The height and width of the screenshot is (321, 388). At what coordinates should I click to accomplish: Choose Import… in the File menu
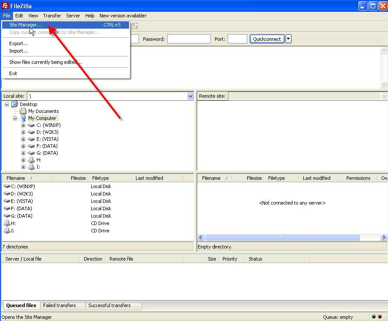[65, 51]
